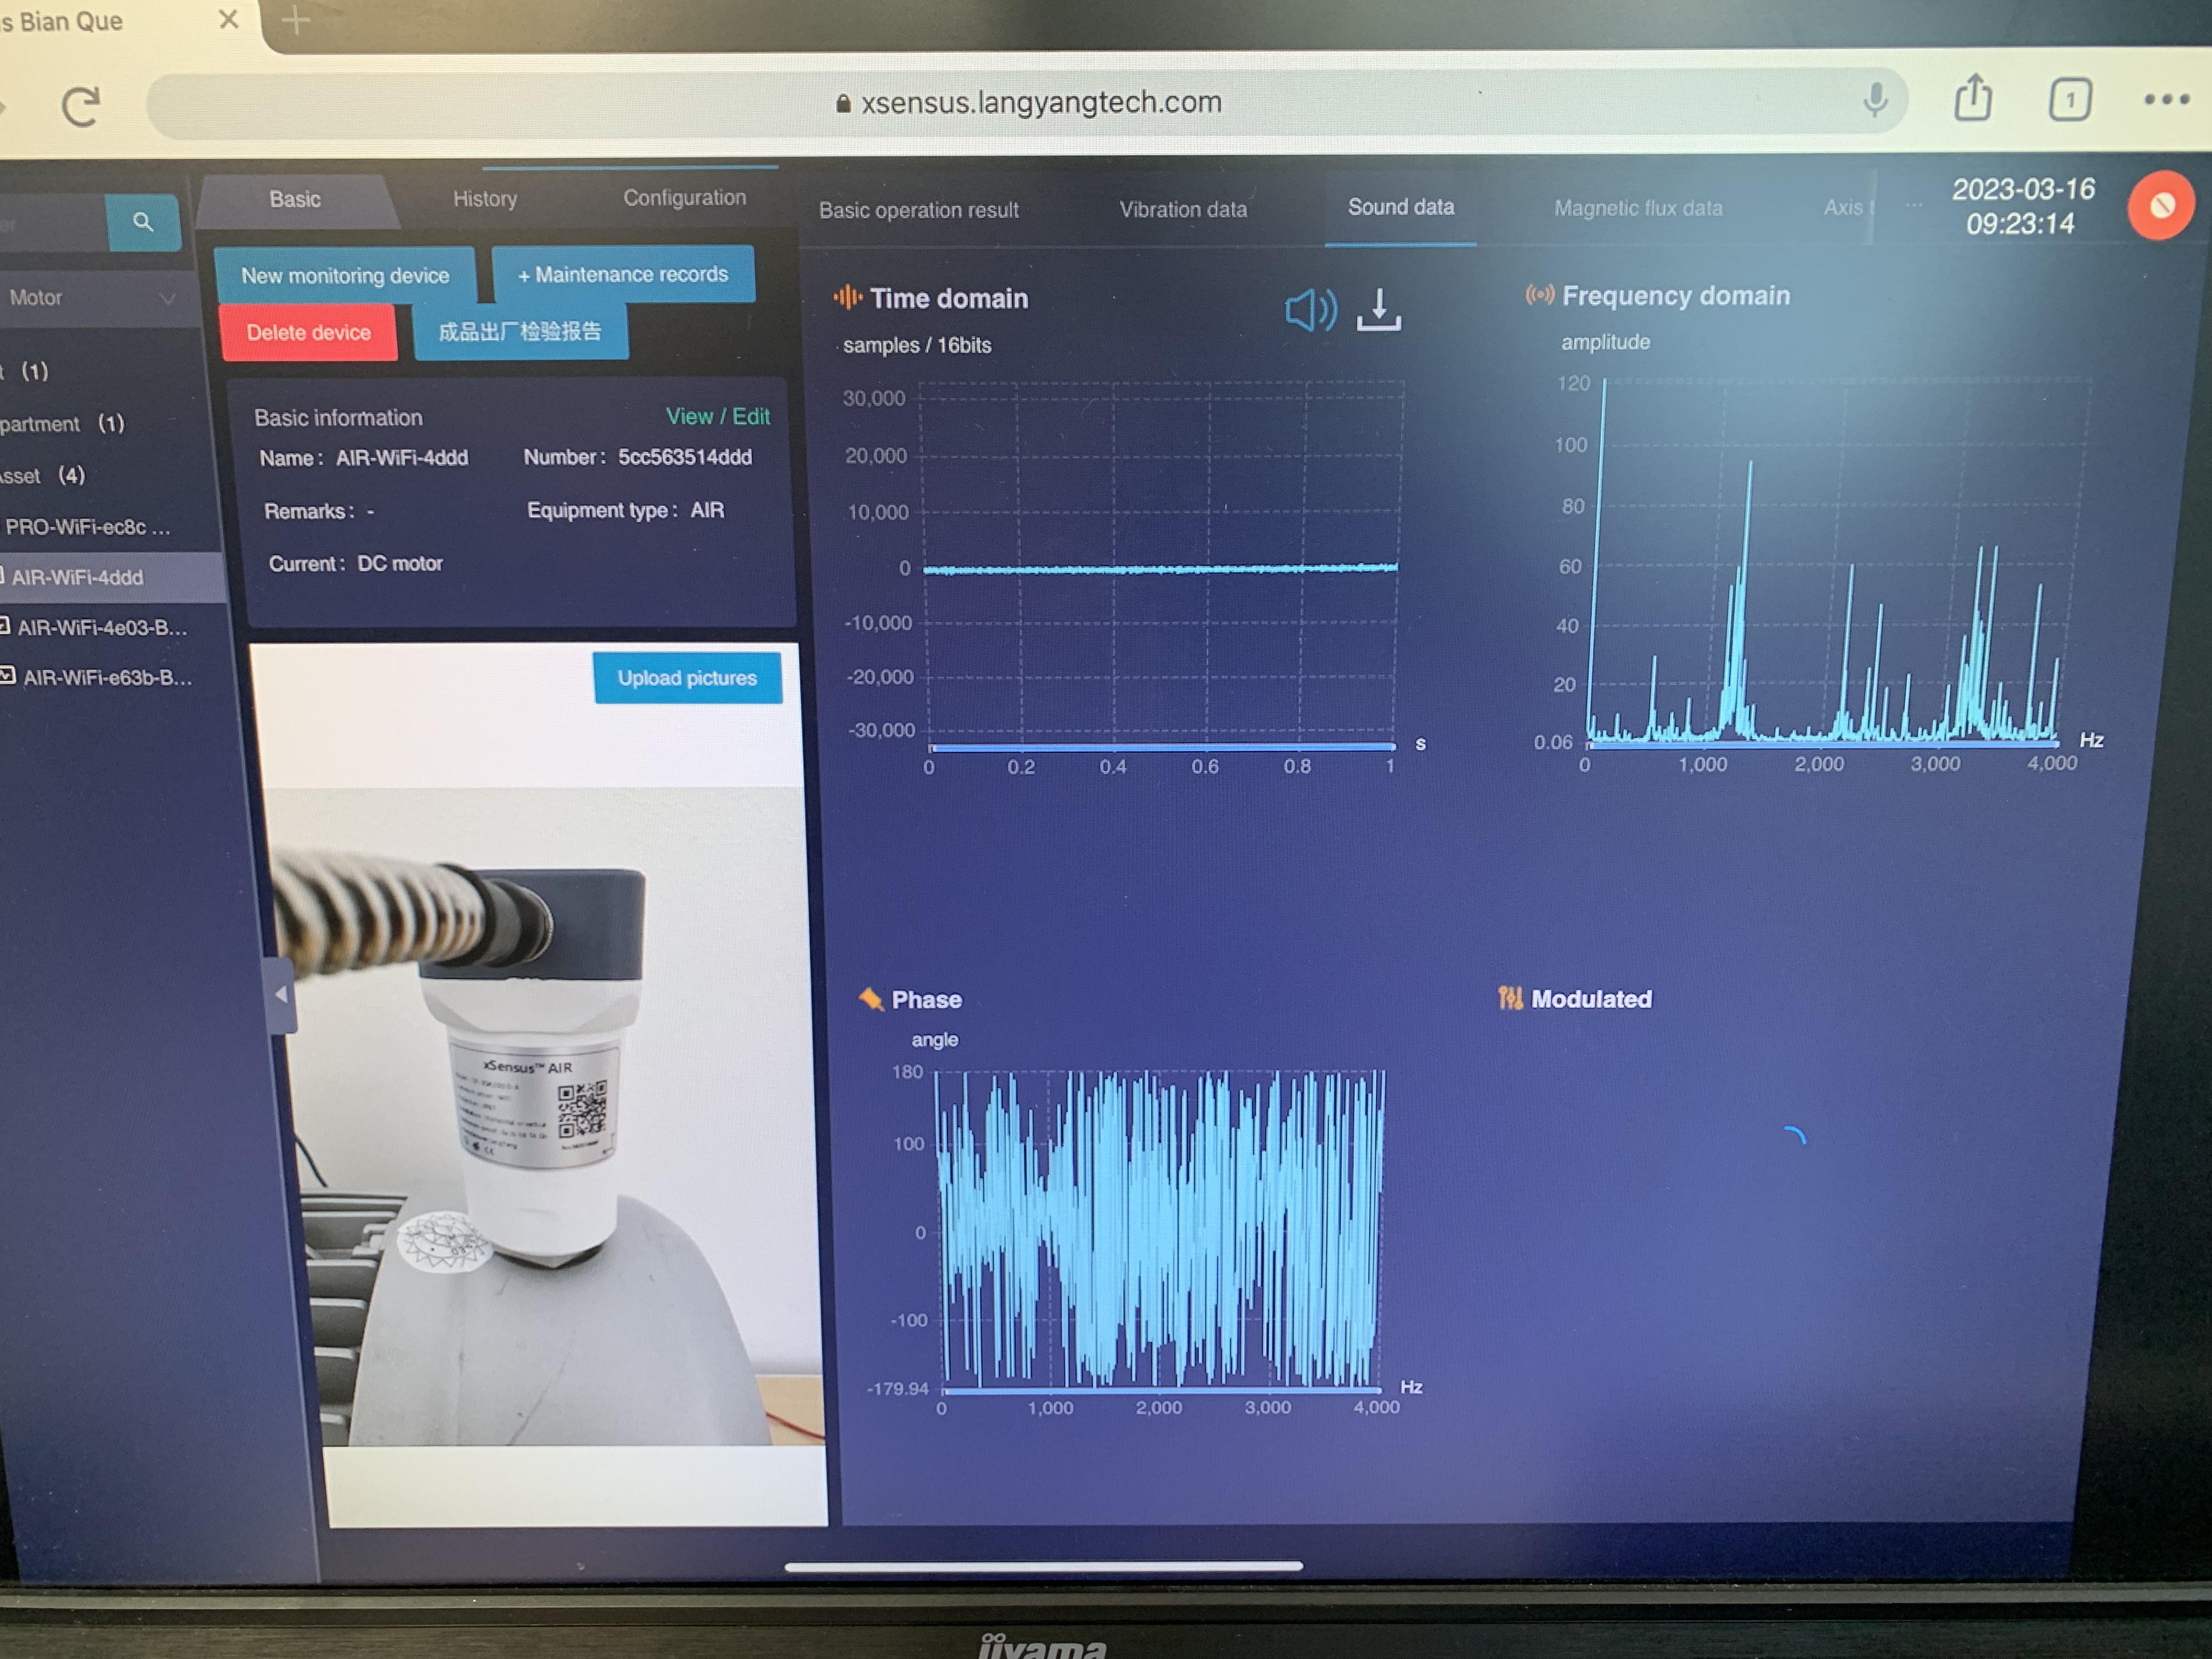Image resolution: width=2212 pixels, height=1659 pixels.
Task: Open the Configuration tab
Action: 684,198
